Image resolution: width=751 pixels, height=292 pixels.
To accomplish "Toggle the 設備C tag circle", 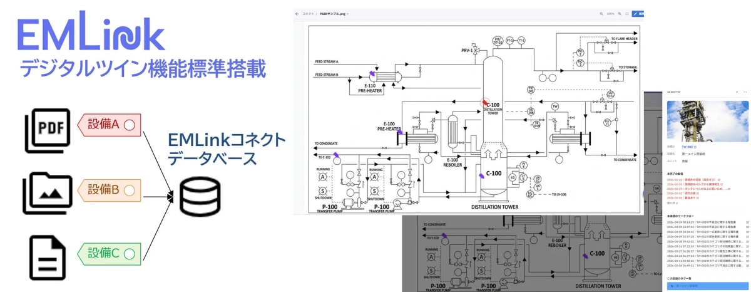I will (x=129, y=254).
